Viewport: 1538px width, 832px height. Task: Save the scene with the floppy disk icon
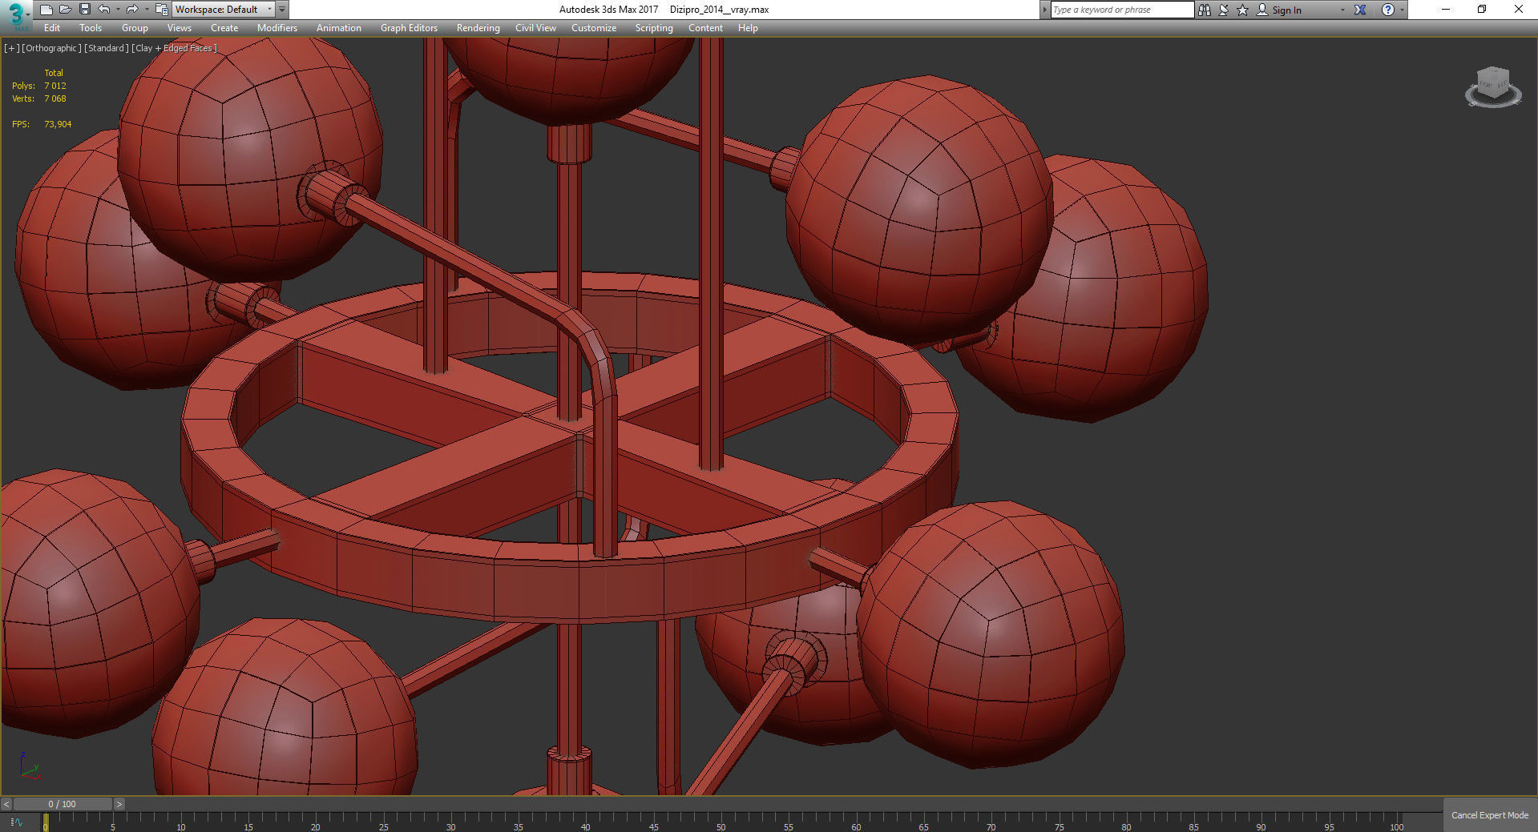point(84,10)
